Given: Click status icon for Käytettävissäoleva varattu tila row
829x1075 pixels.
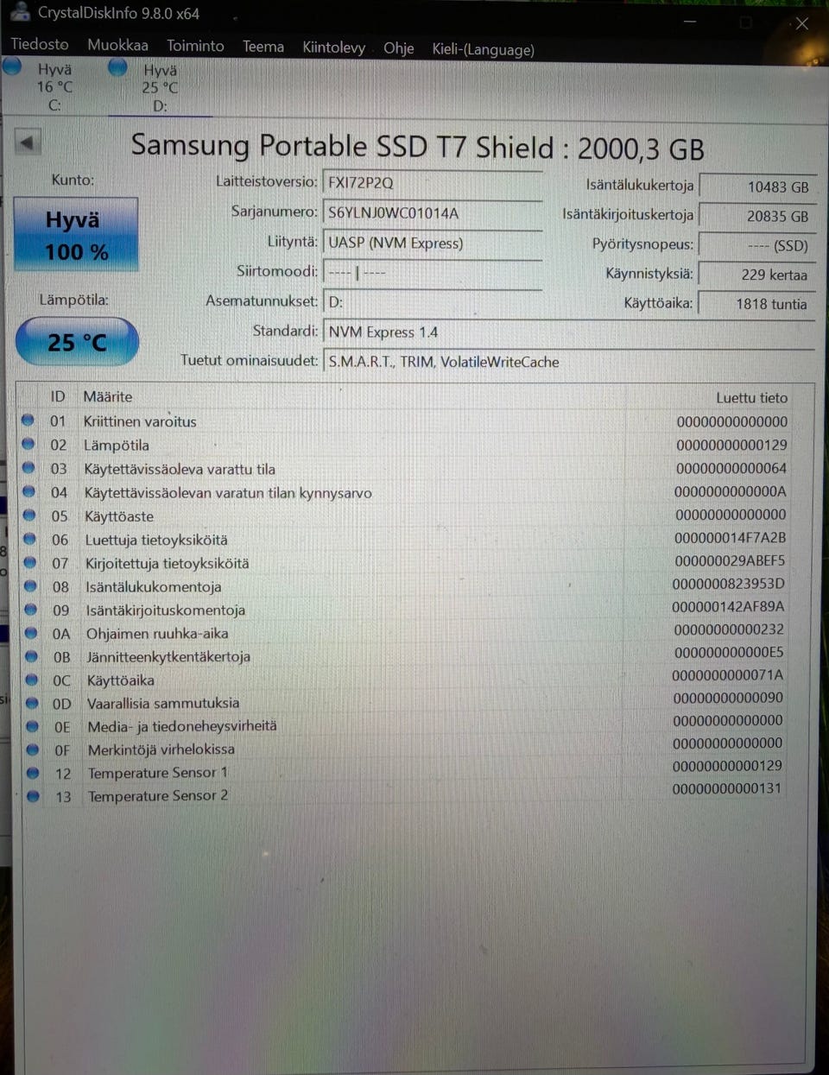Looking at the screenshot, I should point(28,467).
